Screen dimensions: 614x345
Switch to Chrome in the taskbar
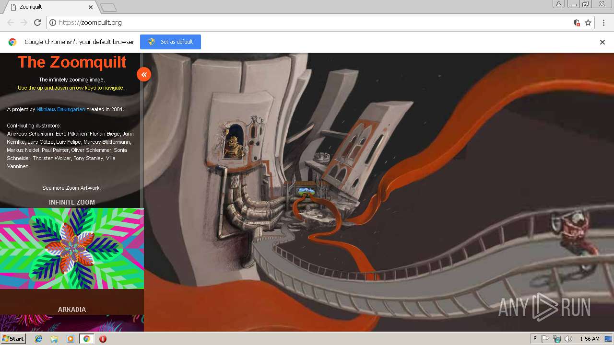pyautogui.click(x=86, y=339)
